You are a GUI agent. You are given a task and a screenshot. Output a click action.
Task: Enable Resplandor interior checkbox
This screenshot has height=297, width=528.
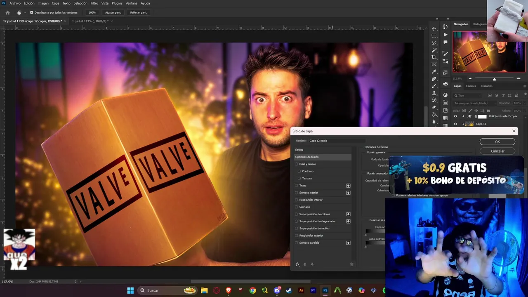pos(297,200)
